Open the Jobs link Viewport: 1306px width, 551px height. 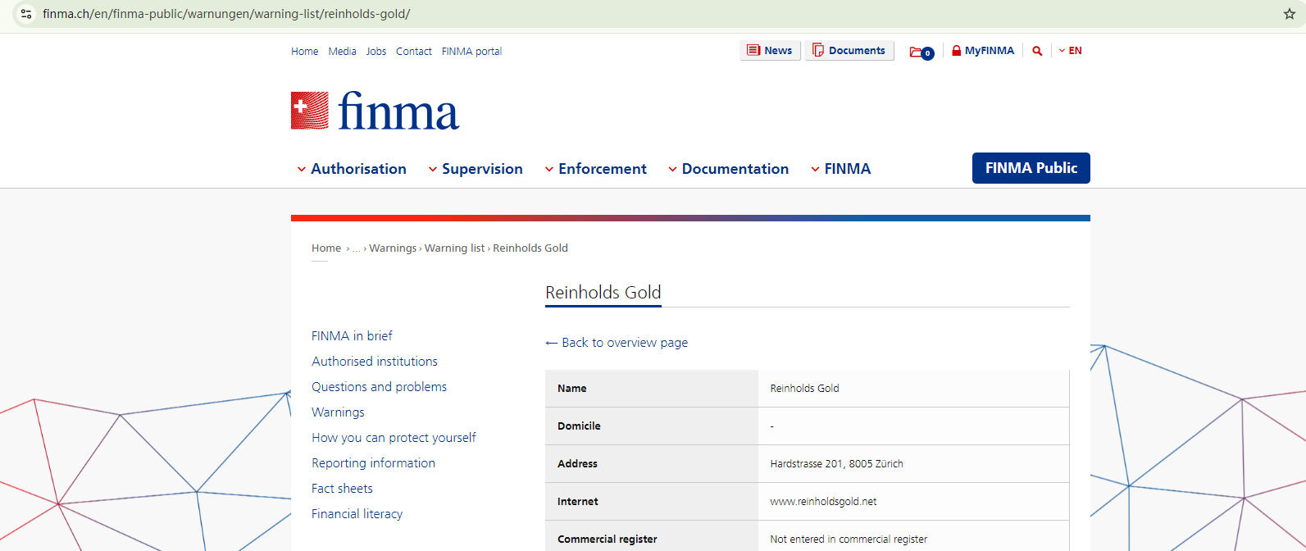[x=376, y=52]
